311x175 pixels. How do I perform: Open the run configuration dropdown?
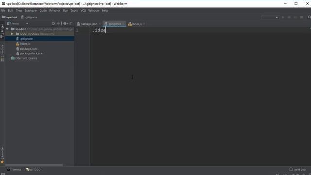click(x=270, y=17)
